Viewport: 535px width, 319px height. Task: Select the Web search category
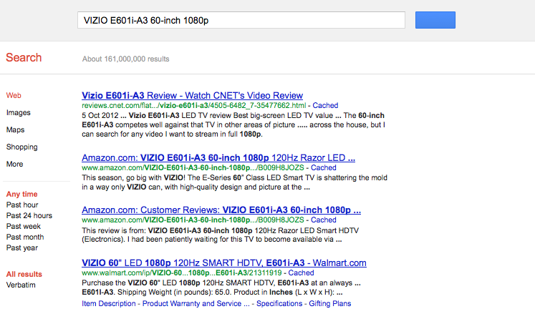tap(14, 95)
